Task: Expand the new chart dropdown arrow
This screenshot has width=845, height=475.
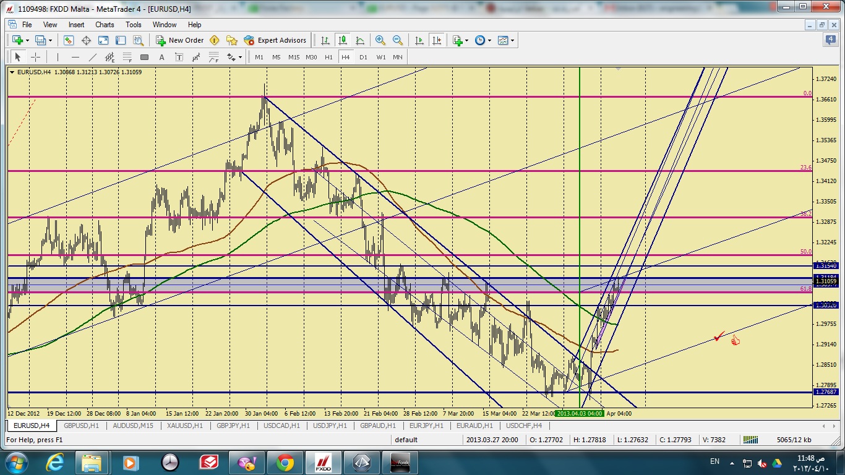Action: click(27, 41)
